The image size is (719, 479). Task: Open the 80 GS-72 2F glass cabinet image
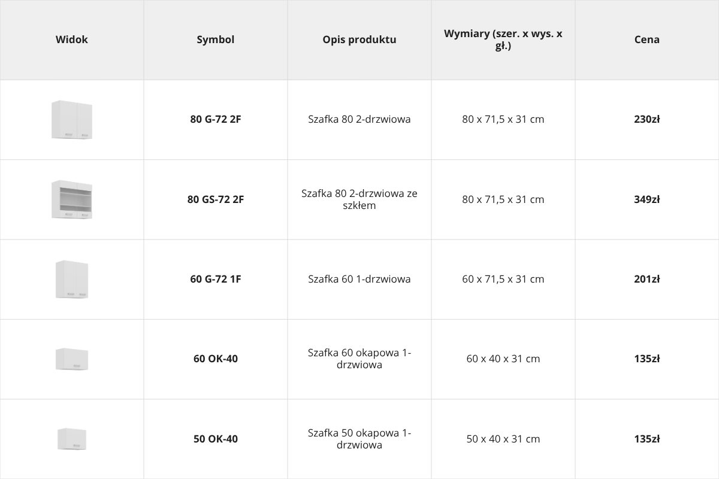coord(72,199)
